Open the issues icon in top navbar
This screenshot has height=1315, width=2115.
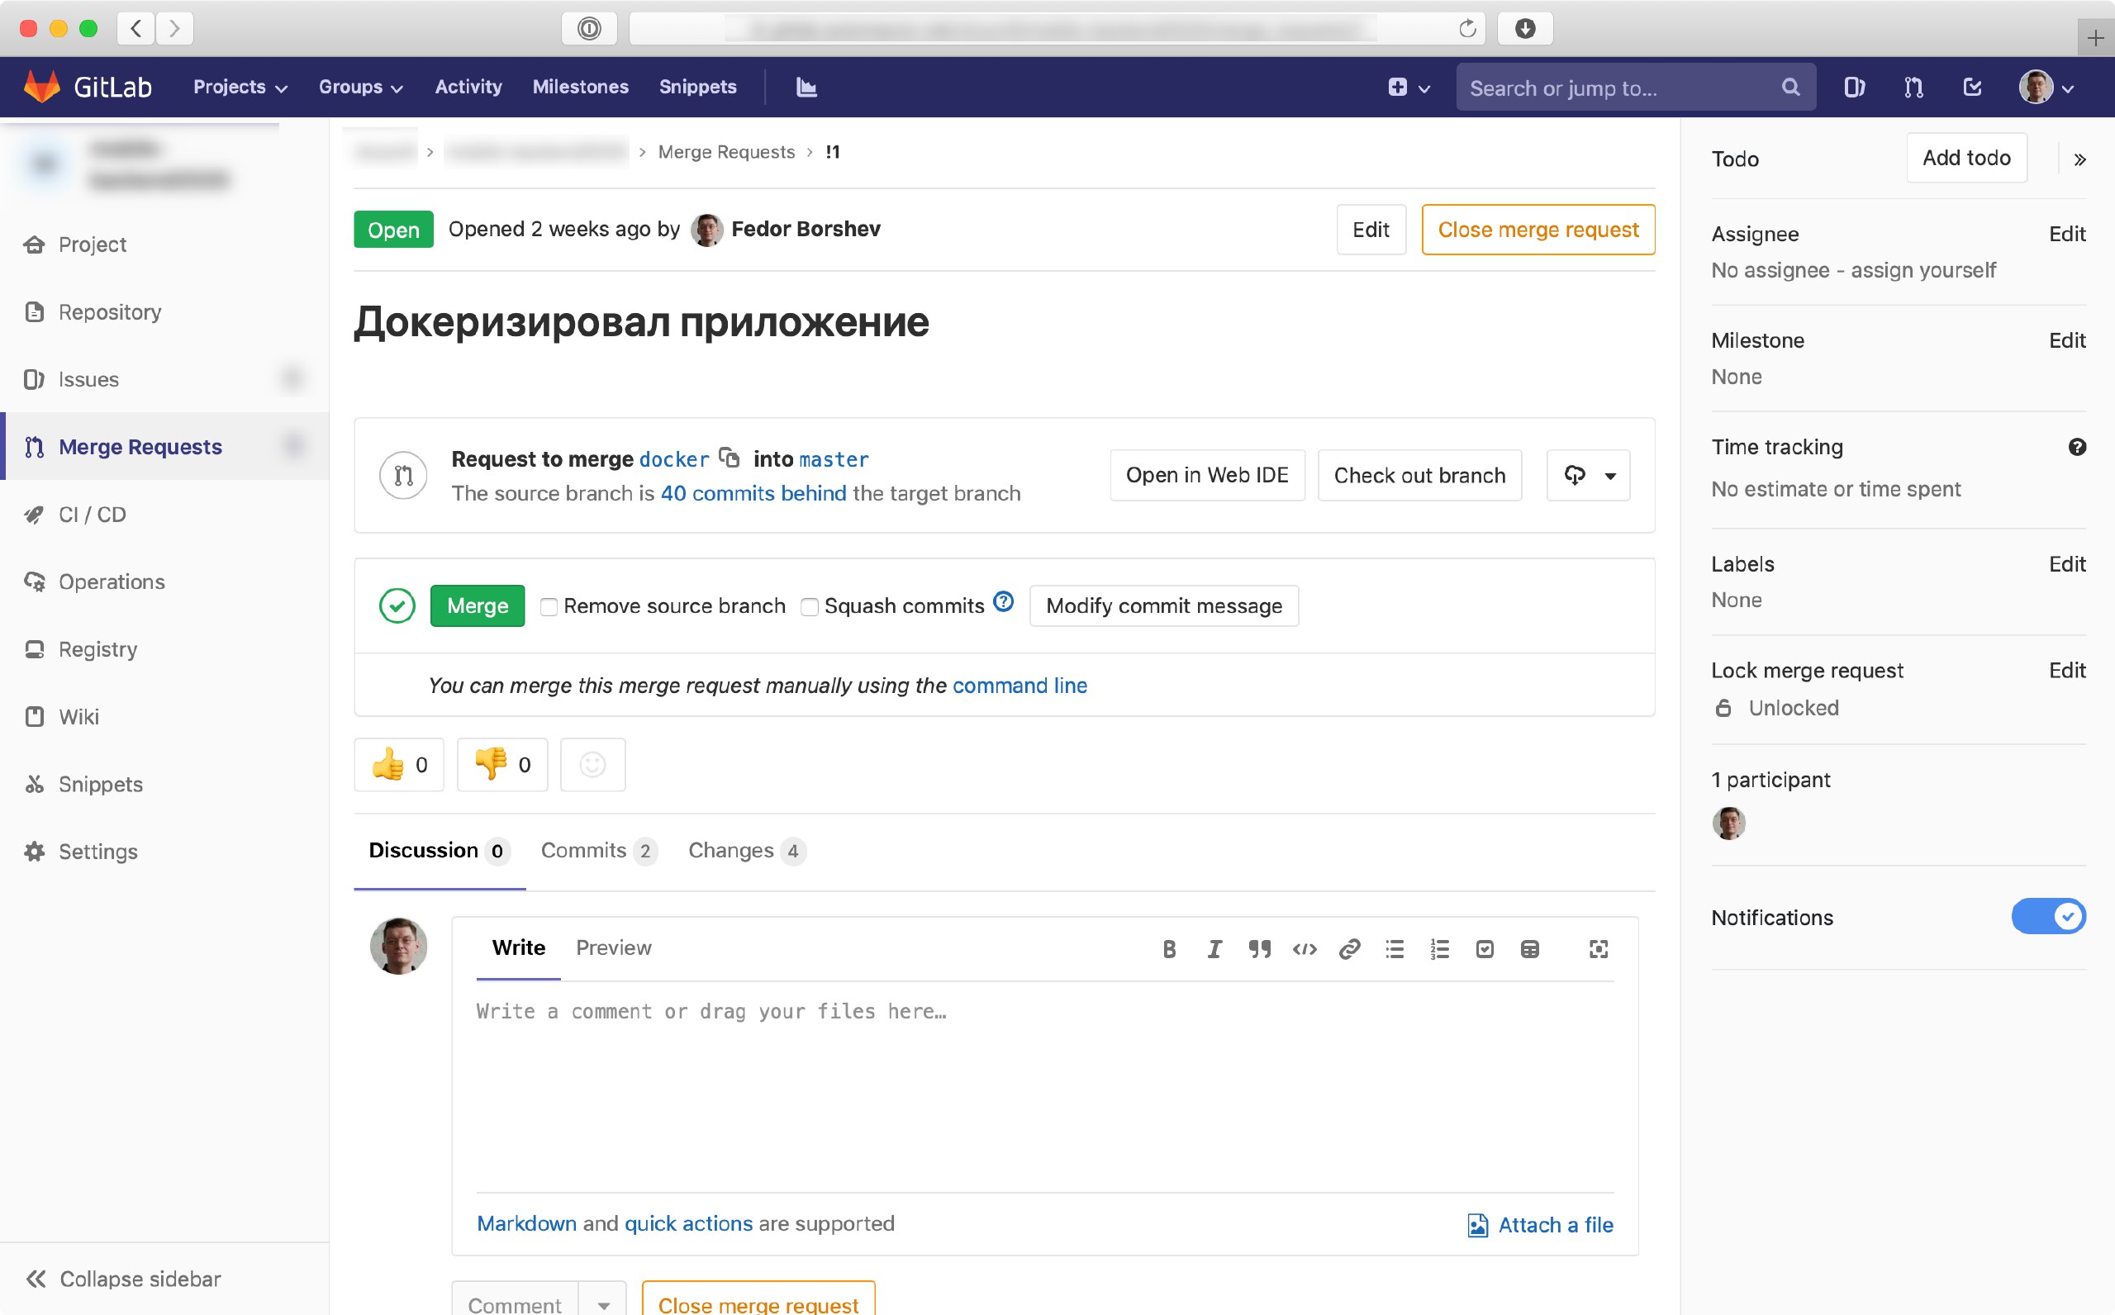(1854, 87)
